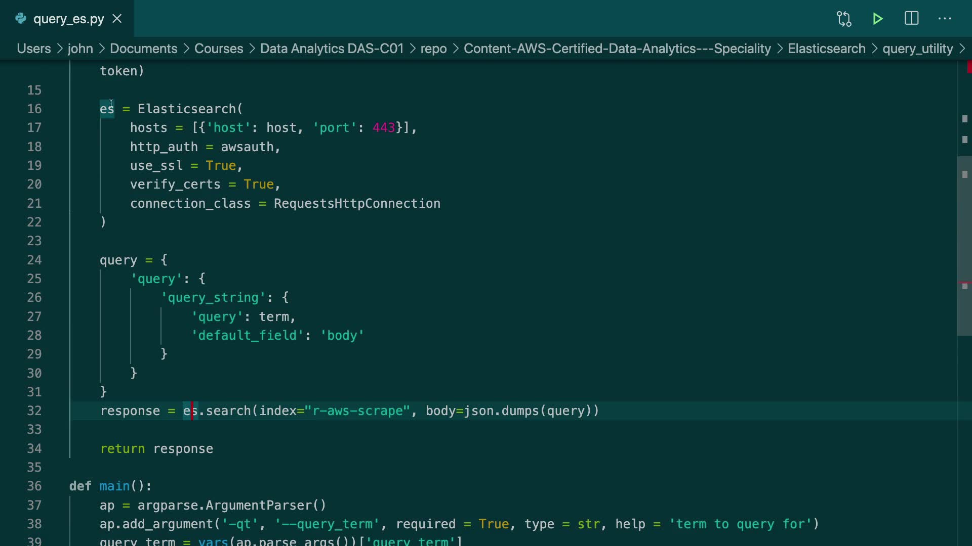Click red error marker in overview ruler
This screenshot has height=546, width=972.
coord(969,67)
